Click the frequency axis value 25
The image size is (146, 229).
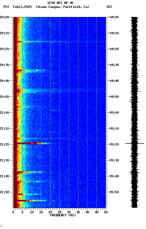(60, 213)
